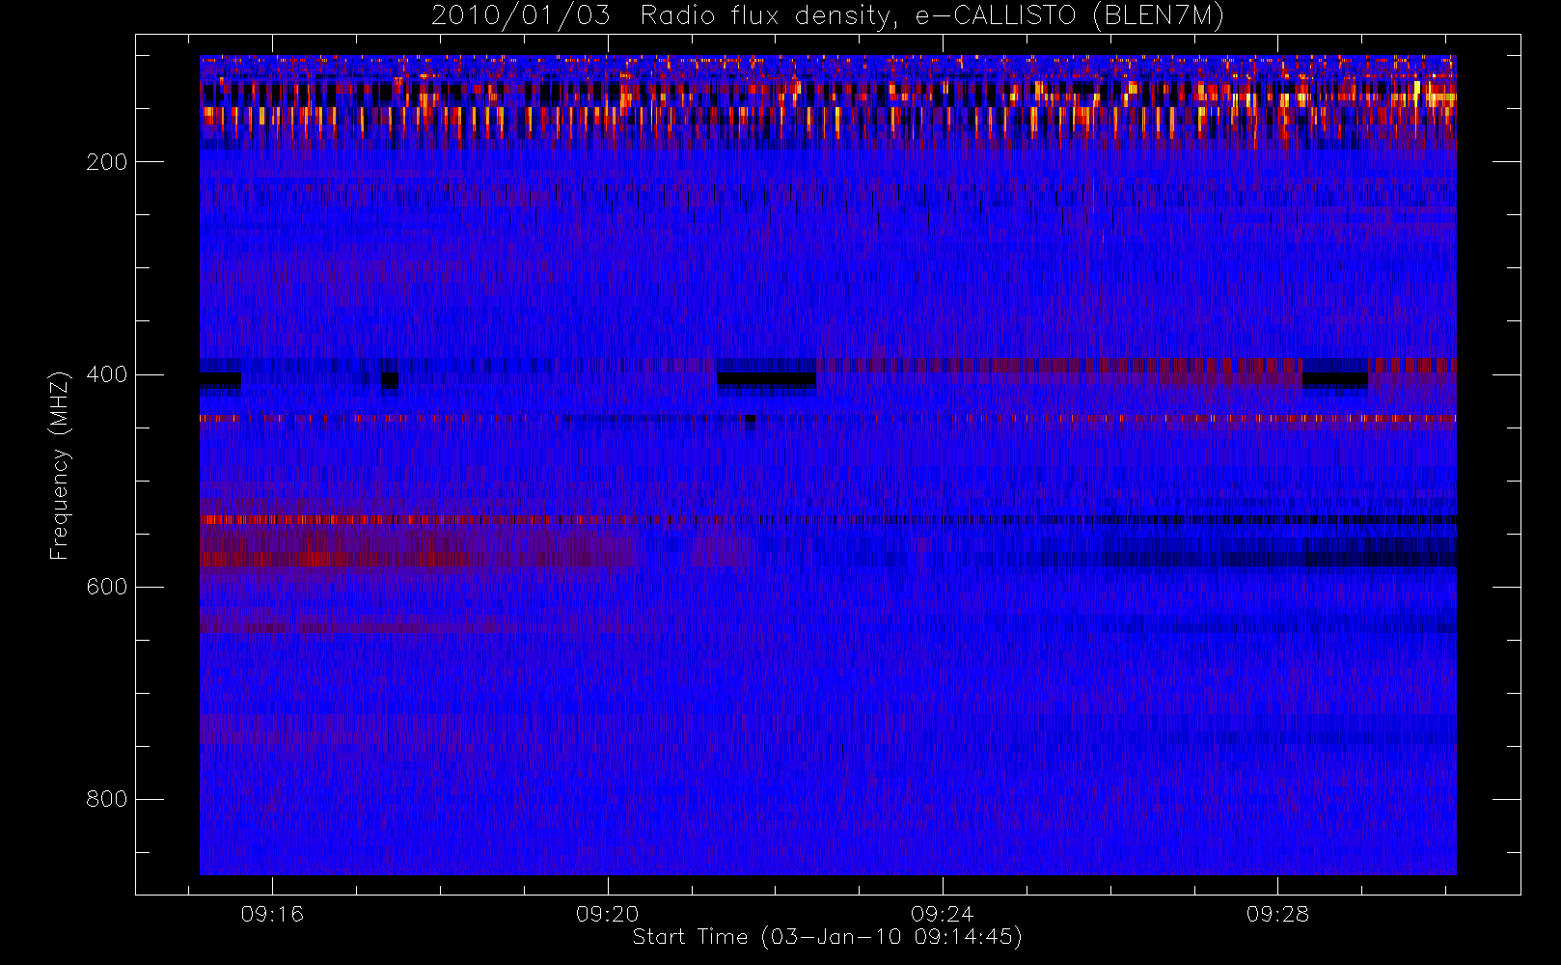Click the plot title 'Radio flux density, e-CALLISTO (BLEN7M)'

click(933, 16)
